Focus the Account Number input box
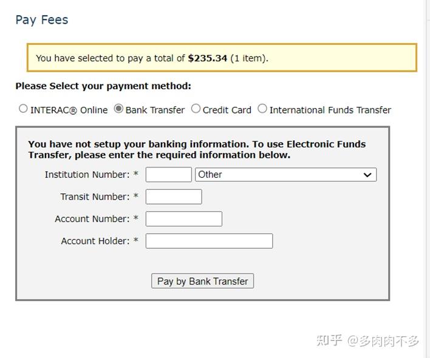Screen dimensions: 430x358 click(183, 218)
